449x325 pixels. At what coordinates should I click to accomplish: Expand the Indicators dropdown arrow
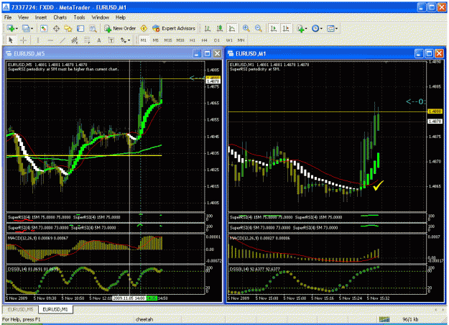306,29
